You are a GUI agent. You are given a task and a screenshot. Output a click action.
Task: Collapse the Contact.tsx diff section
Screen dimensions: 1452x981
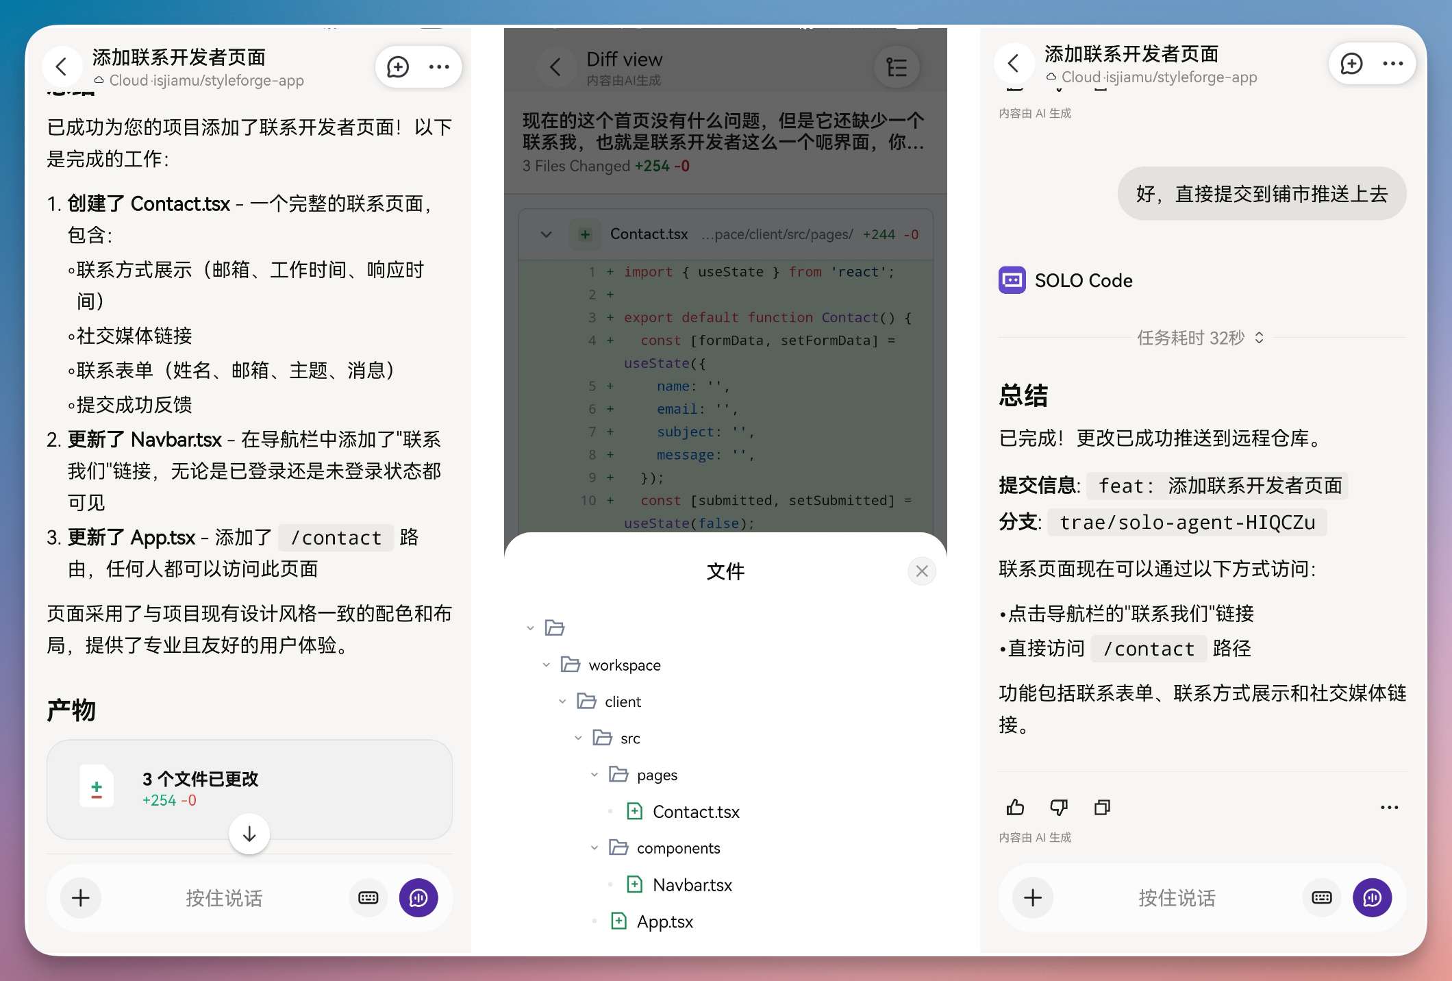547,234
